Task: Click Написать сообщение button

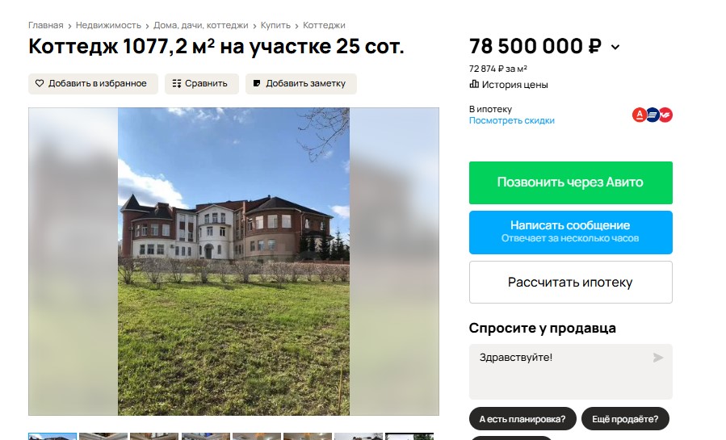Action: pos(570,233)
